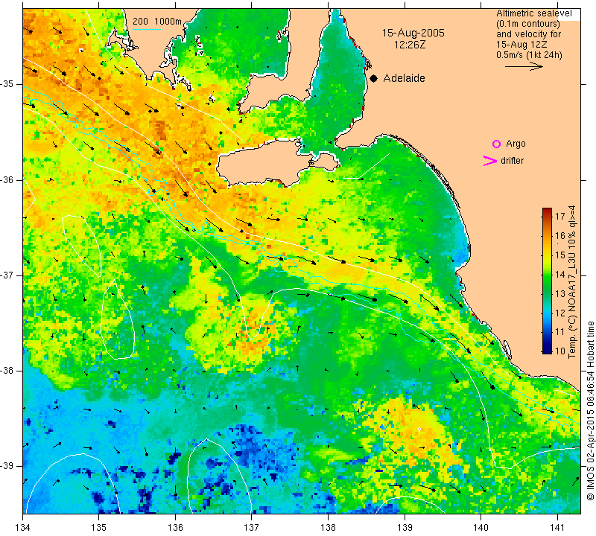Click the colorbar value 12
This screenshot has height=536, width=596.
coord(560,313)
